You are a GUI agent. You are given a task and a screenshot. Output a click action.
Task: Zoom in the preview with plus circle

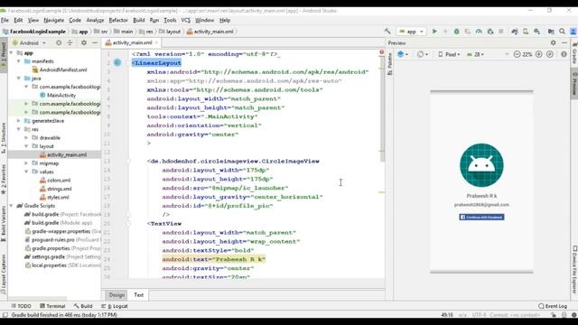tap(539, 54)
